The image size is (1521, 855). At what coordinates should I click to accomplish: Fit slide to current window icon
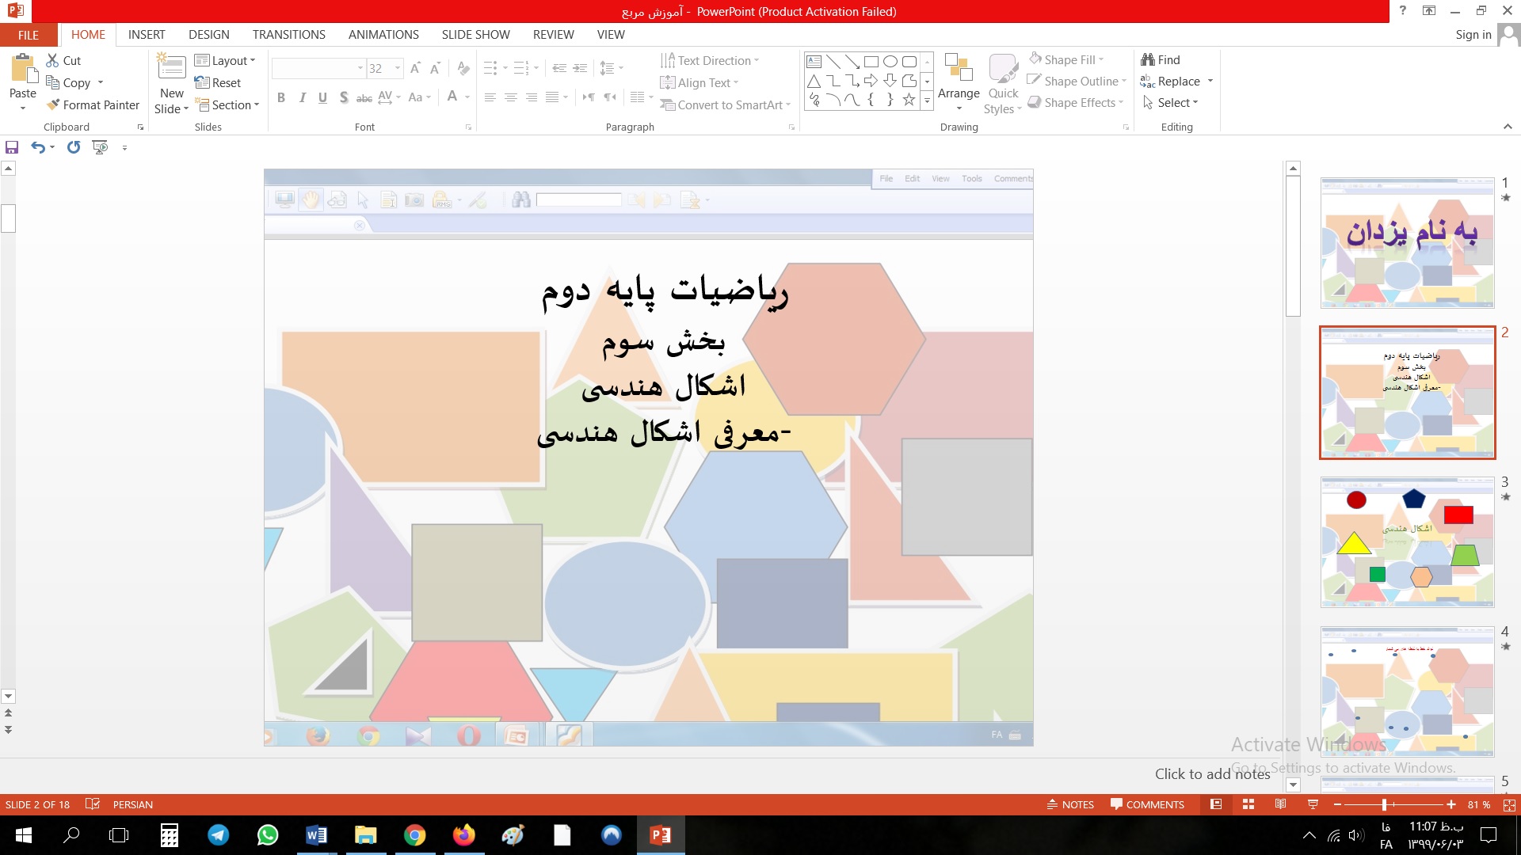pyautogui.click(x=1509, y=804)
